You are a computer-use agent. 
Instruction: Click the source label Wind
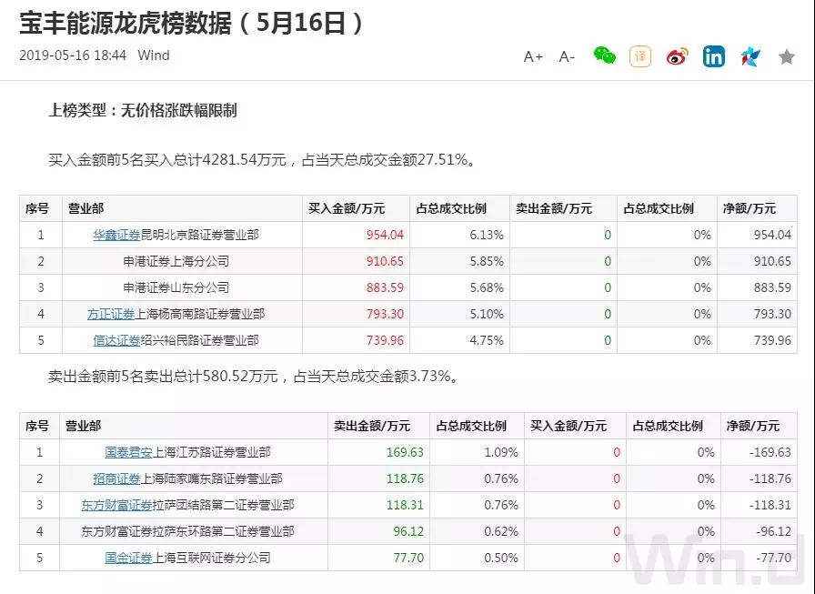pyautogui.click(x=154, y=55)
